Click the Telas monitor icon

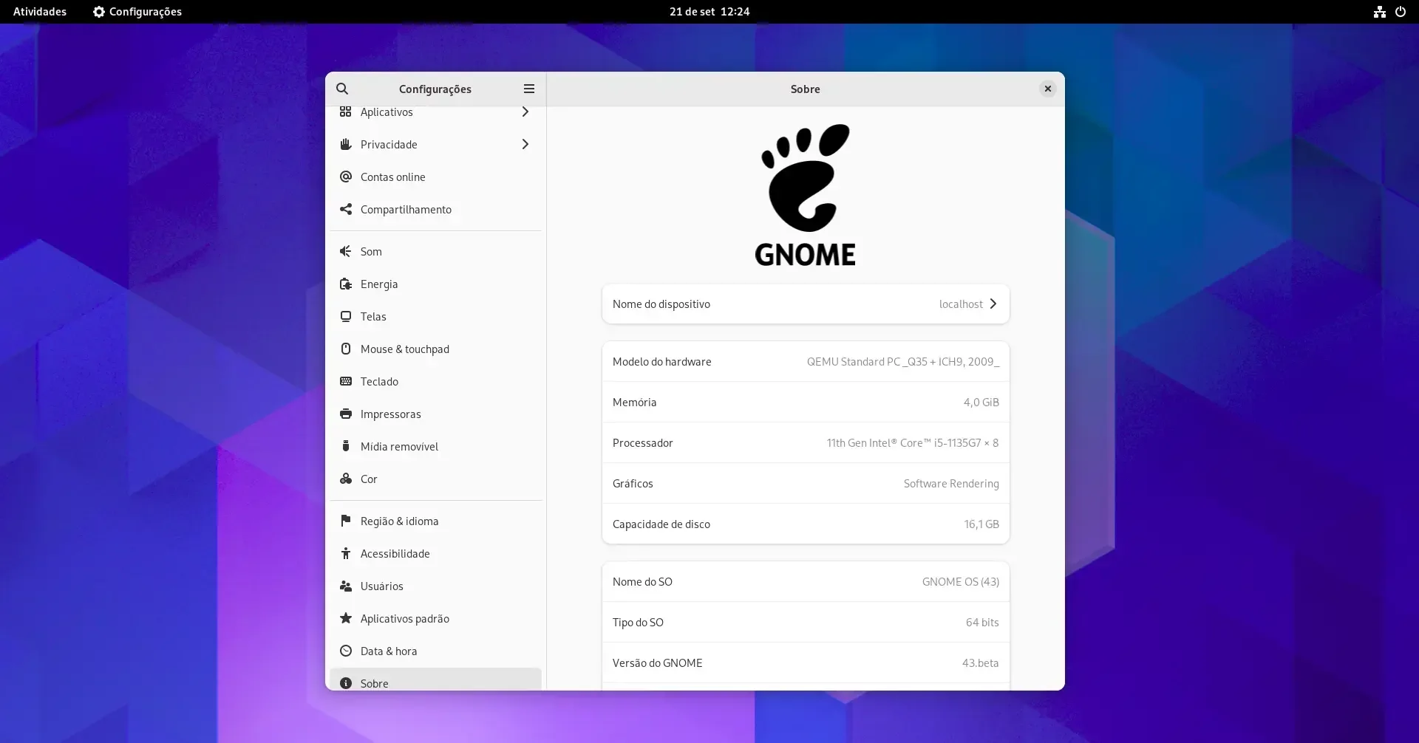click(x=345, y=316)
